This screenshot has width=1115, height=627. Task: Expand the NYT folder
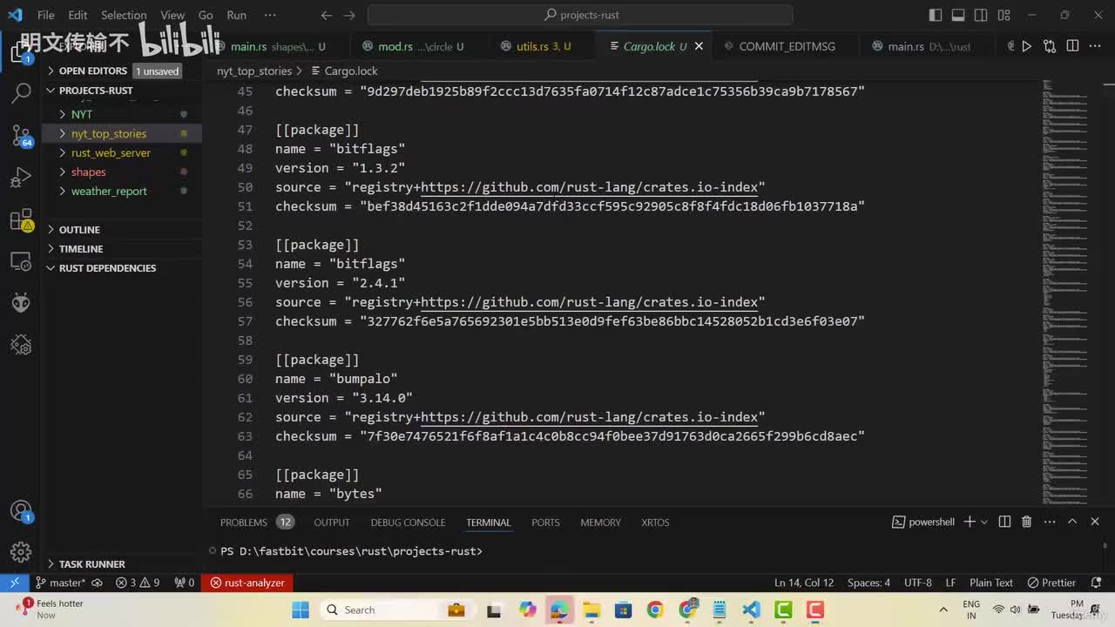coord(82,114)
